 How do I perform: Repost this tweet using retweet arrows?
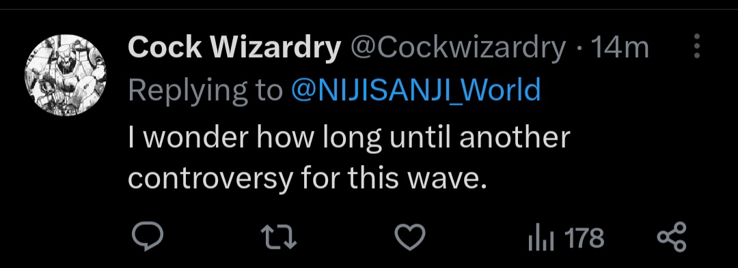pyautogui.click(x=279, y=237)
